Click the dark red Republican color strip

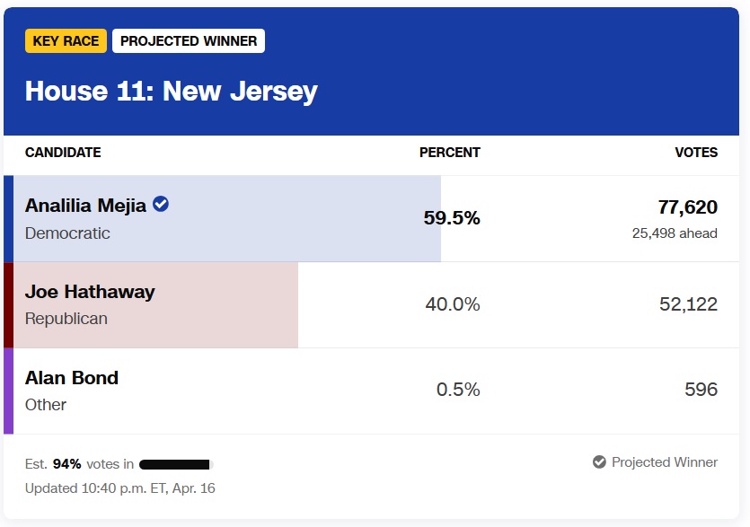pyautogui.click(x=8, y=304)
